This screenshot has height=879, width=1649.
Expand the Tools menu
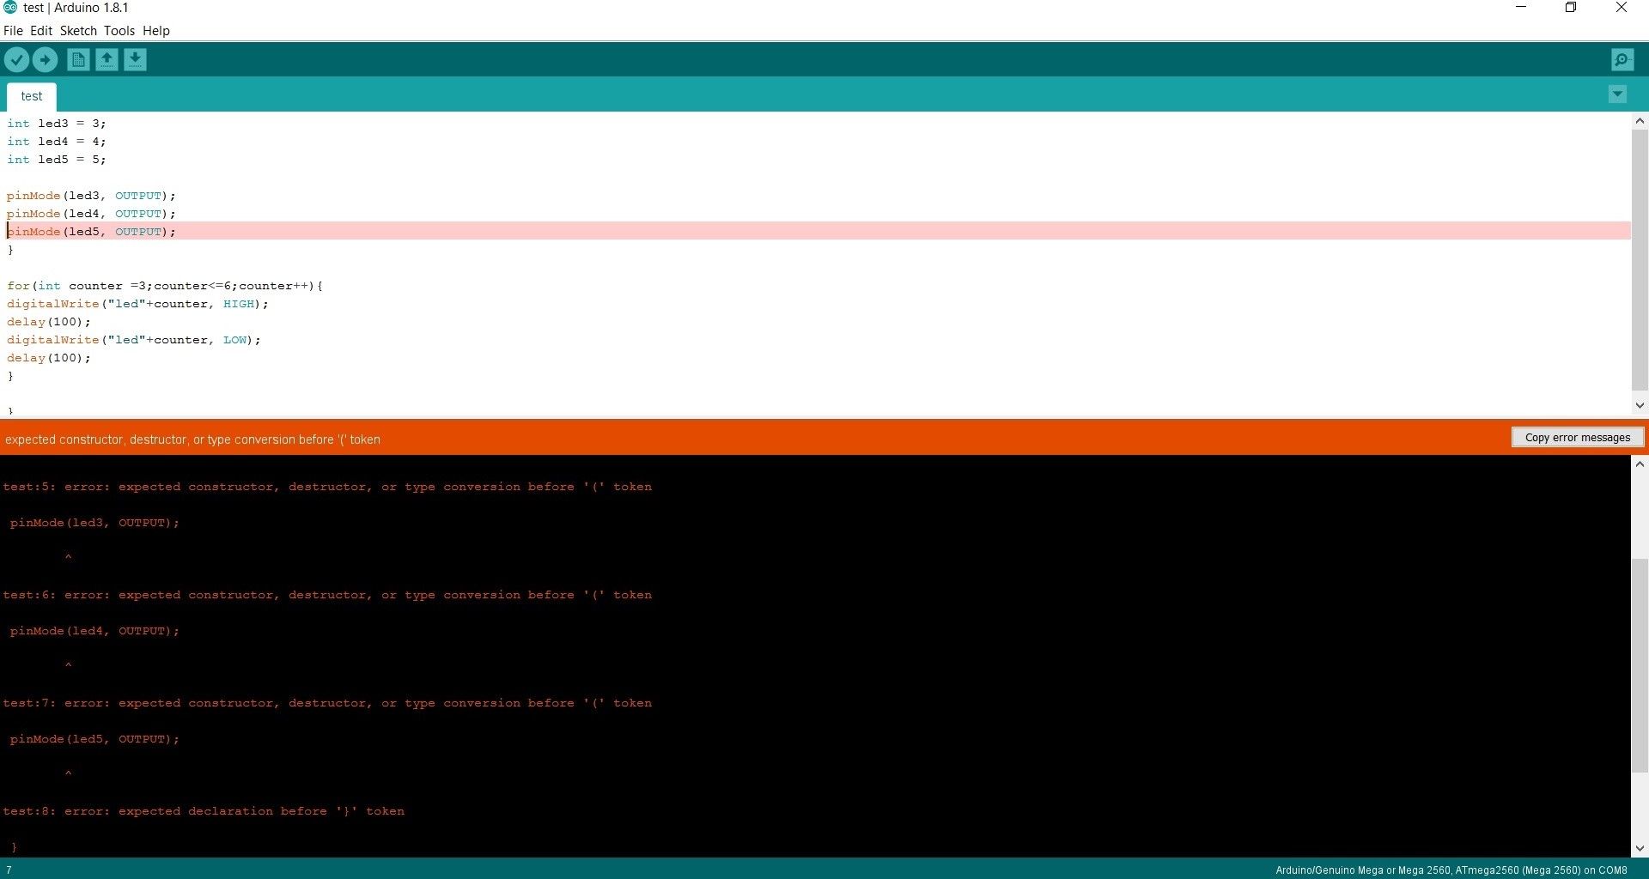(x=119, y=30)
